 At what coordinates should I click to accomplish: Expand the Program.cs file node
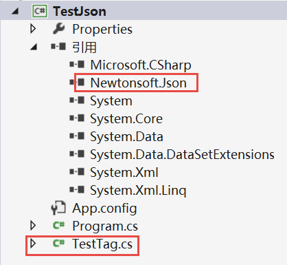(x=33, y=226)
